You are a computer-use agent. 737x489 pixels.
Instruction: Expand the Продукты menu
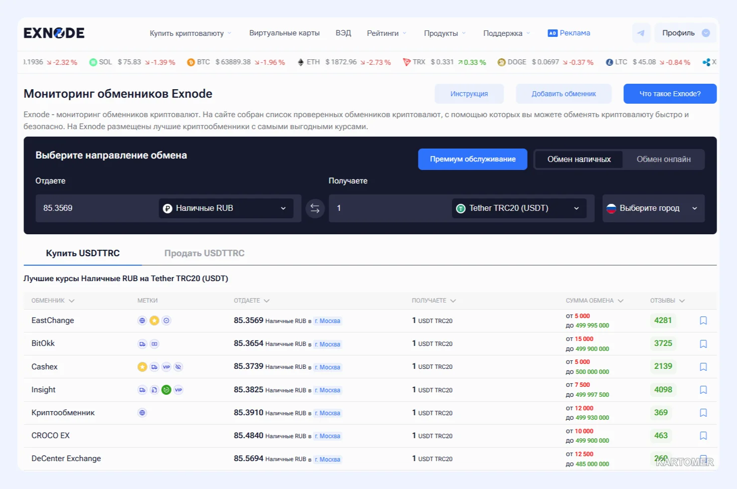(445, 33)
